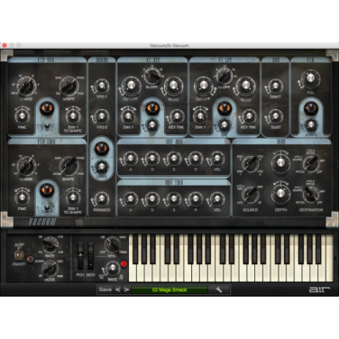The height and width of the screenshot is (339, 339).
Task: Click the MOD modulation wheel
Action: [x=90, y=256]
